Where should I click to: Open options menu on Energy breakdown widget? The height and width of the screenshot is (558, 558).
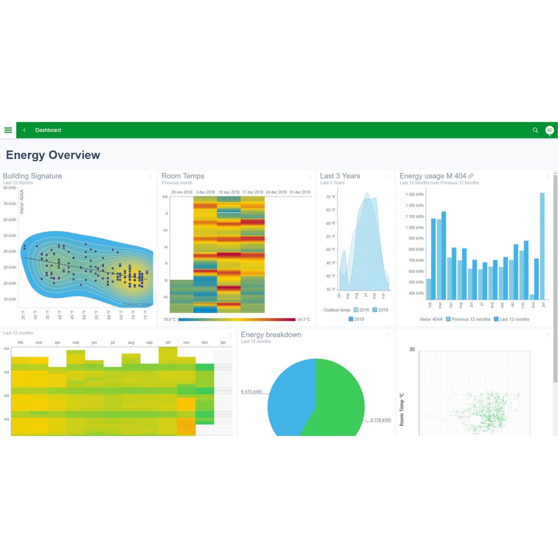coord(389,335)
